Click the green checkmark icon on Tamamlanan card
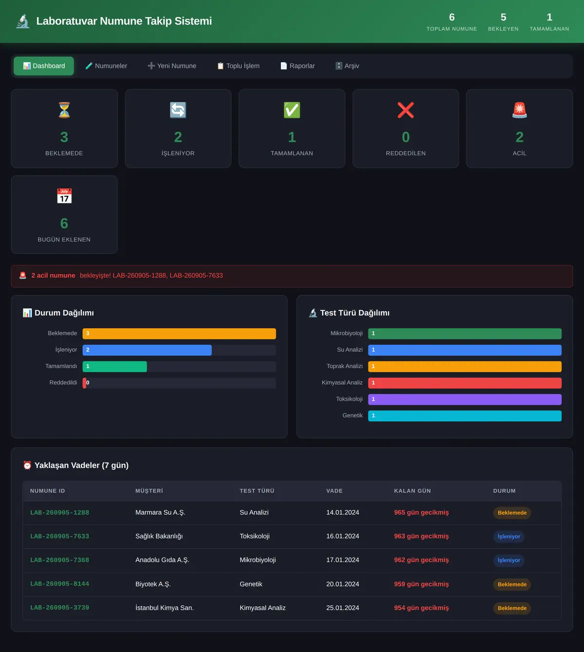584x652 pixels. pos(292,110)
